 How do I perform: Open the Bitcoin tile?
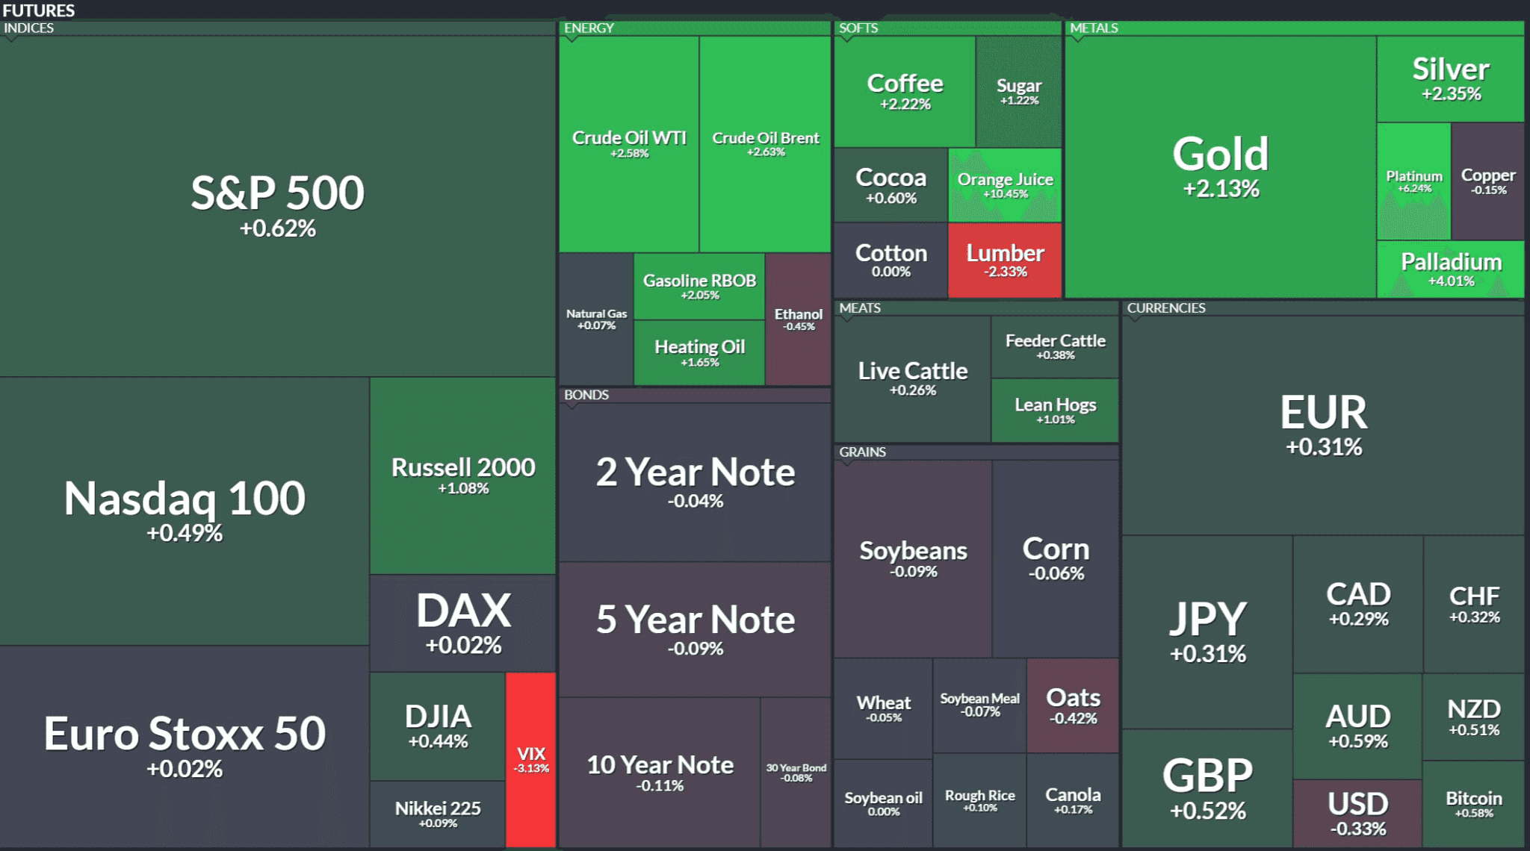(x=1473, y=803)
